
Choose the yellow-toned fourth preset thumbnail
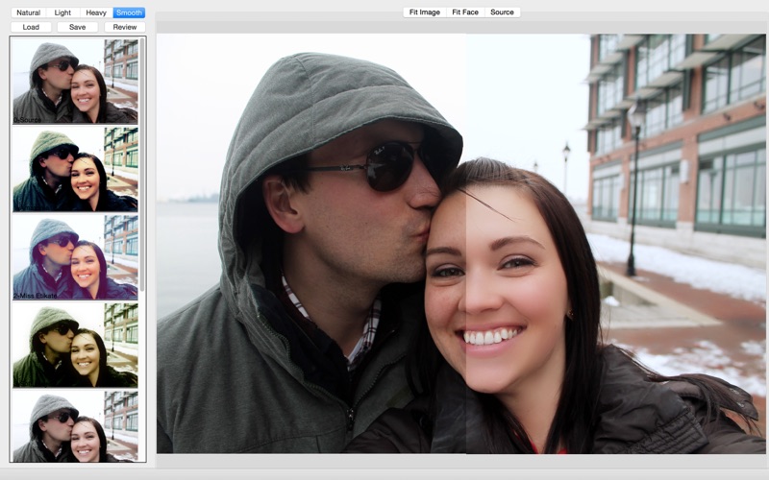75,345
